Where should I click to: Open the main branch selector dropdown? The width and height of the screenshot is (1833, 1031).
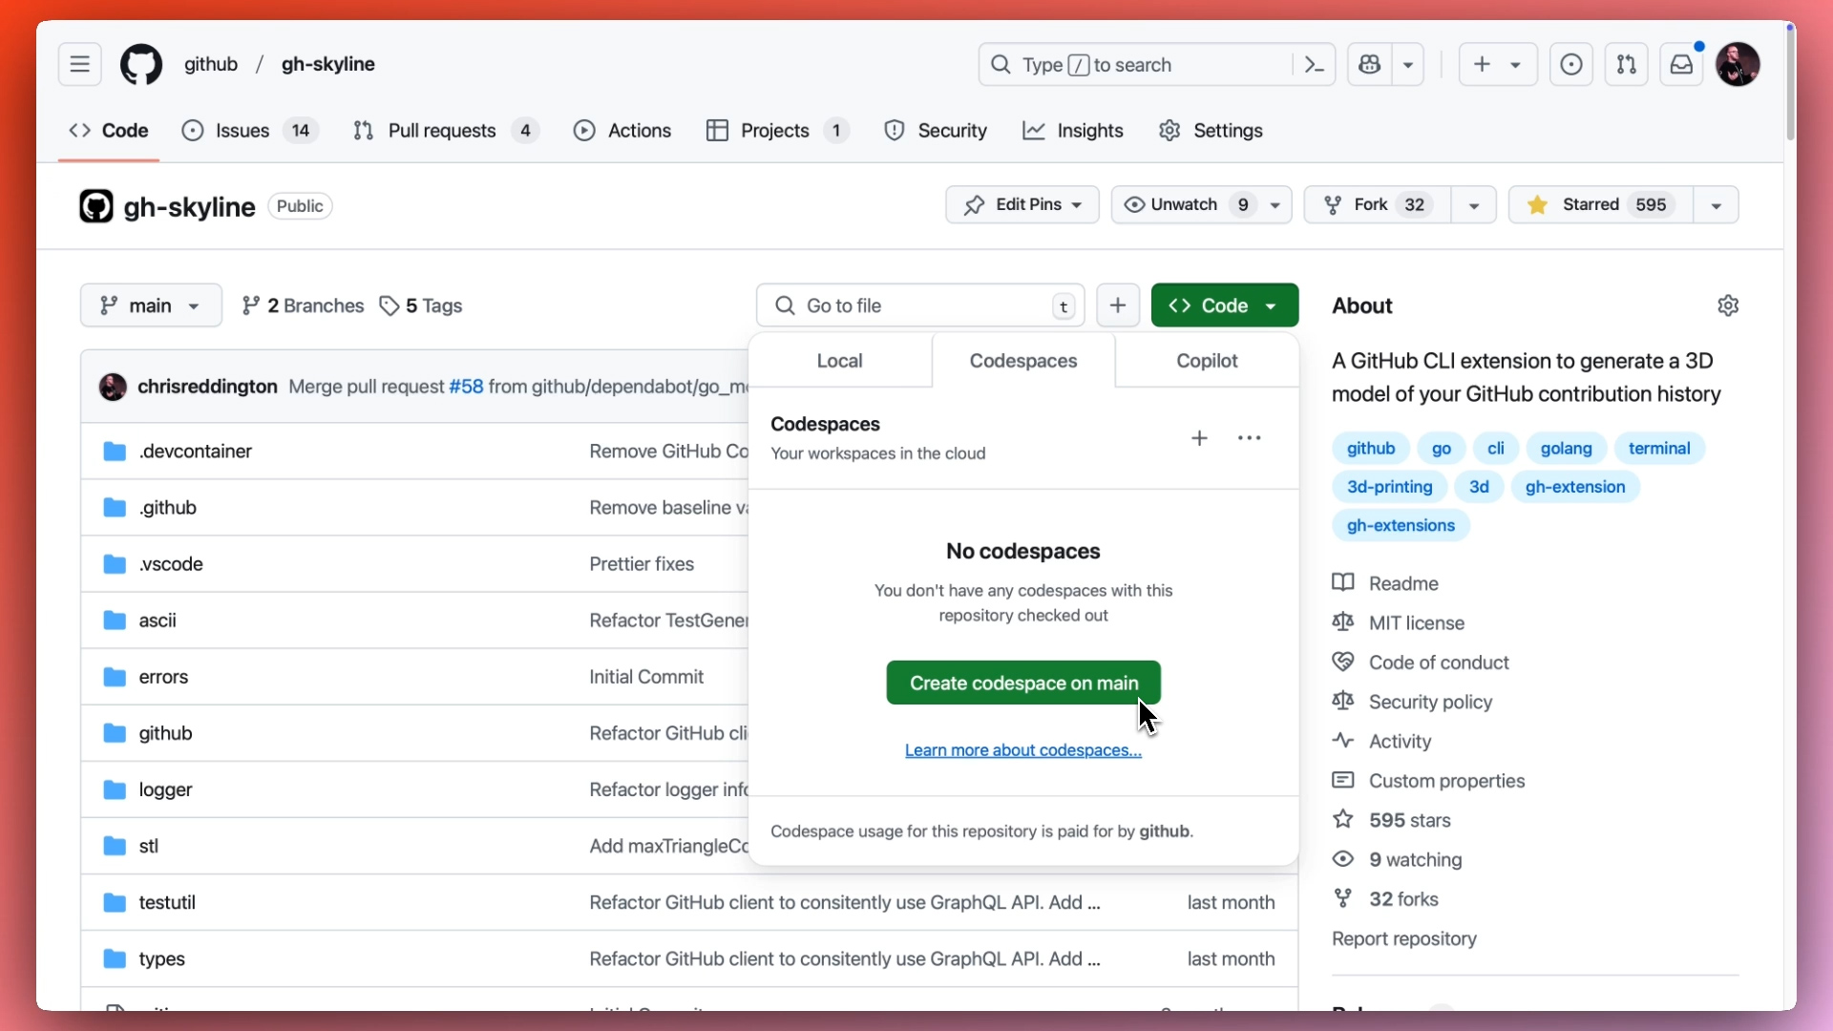pyautogui.click(x=151, y=305)
